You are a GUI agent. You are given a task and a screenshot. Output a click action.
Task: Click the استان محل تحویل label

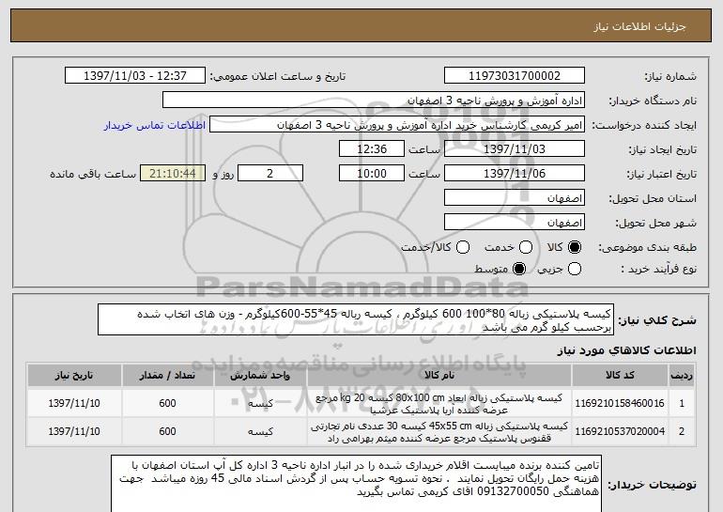click(x=653, y=199)
